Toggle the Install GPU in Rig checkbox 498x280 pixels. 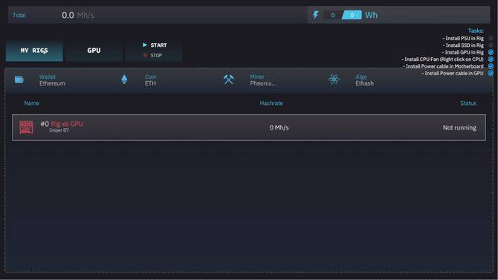click(491, 52)
